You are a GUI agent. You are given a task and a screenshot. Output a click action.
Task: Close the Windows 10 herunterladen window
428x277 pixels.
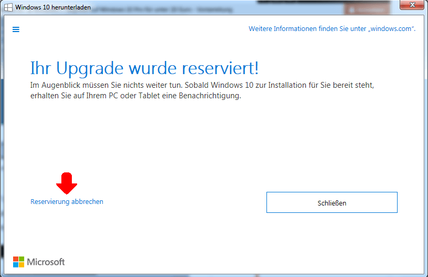[x=412, y=5]
